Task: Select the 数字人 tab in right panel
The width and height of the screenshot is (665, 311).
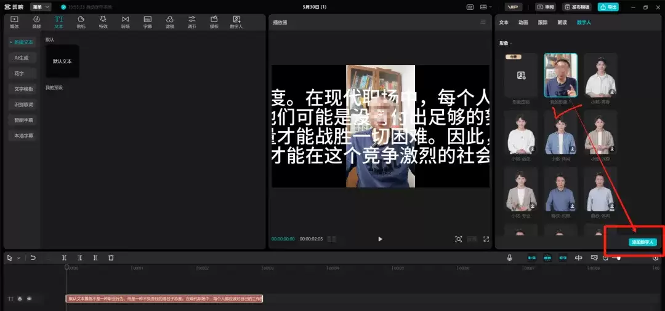Action: [584, 22]
